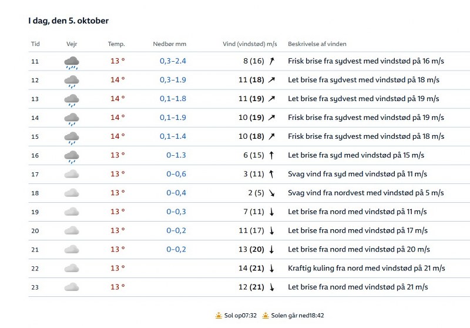Image resolution: width=470 pixels, height=328 pixels.
Task: Click the cloudy weather icon at hour 22
Action: [x=72, y=268]
